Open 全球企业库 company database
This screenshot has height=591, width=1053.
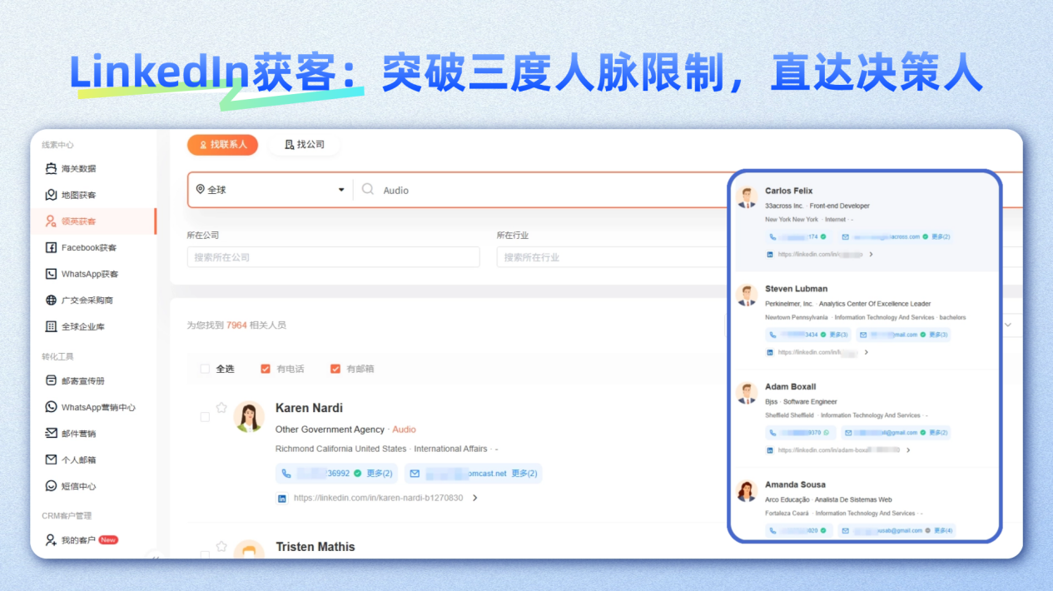tap(75, 327)
